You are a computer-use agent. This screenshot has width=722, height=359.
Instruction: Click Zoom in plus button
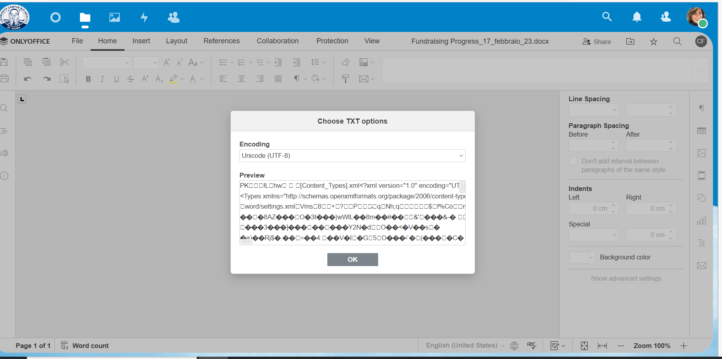click(683, 346)
